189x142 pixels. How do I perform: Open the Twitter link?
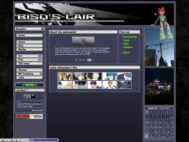point(126,40)
